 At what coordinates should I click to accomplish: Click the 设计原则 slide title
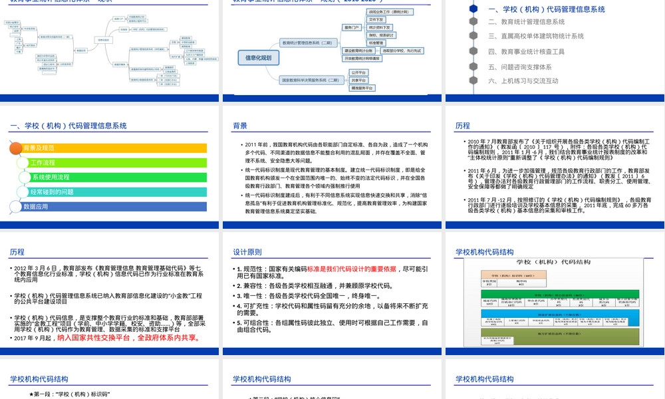(247, 252)
